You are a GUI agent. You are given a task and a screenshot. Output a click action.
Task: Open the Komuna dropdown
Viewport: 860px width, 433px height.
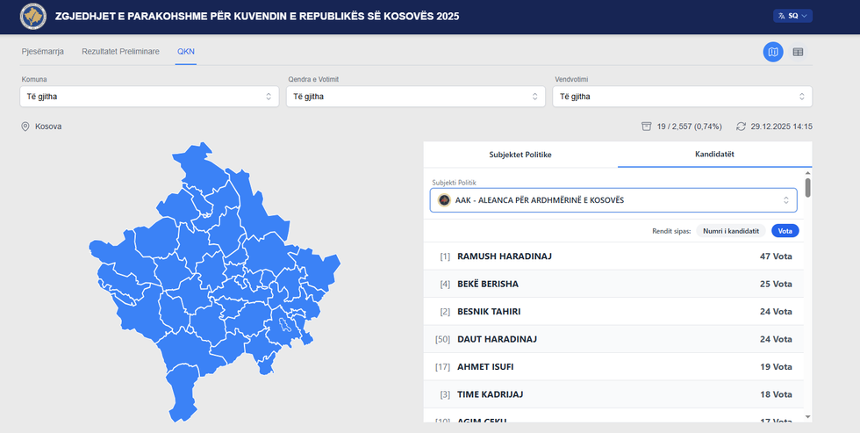148,97
